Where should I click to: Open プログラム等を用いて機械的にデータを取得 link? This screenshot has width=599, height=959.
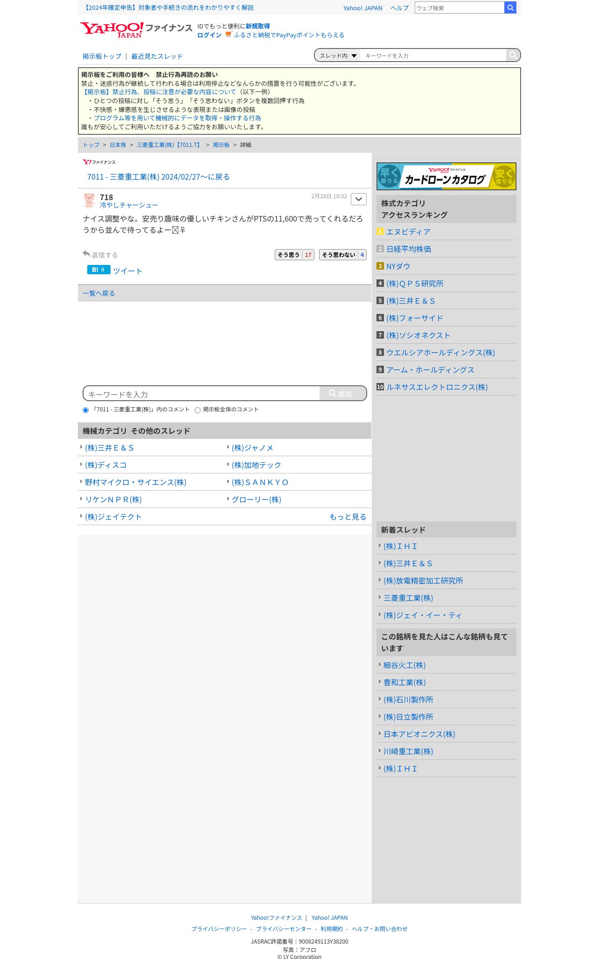click(177, 118)
